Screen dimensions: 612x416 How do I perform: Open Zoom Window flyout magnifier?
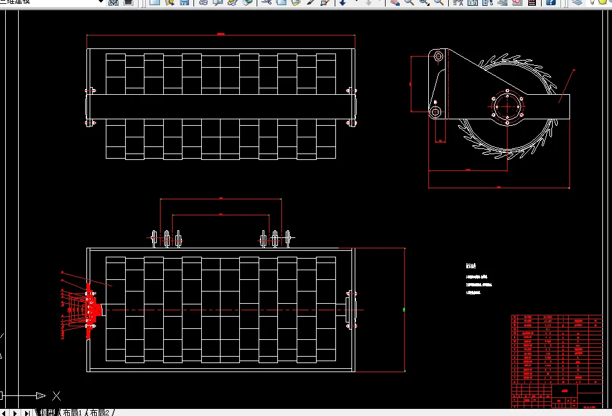(x=424, y=3)
